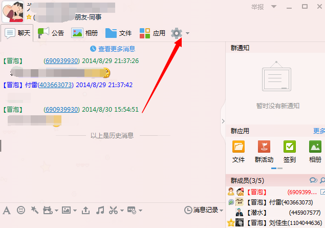Click the group star level icon under the group name

pyautogui.click(x=29, y=17)
